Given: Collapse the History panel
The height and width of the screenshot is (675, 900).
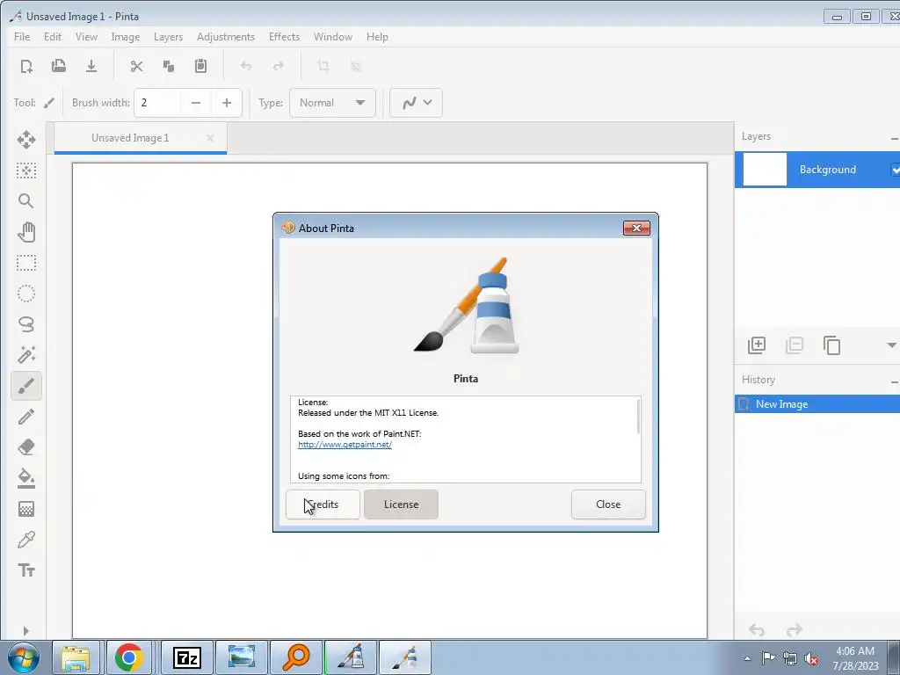Looking at the screenshot, I should pos(894,381).
